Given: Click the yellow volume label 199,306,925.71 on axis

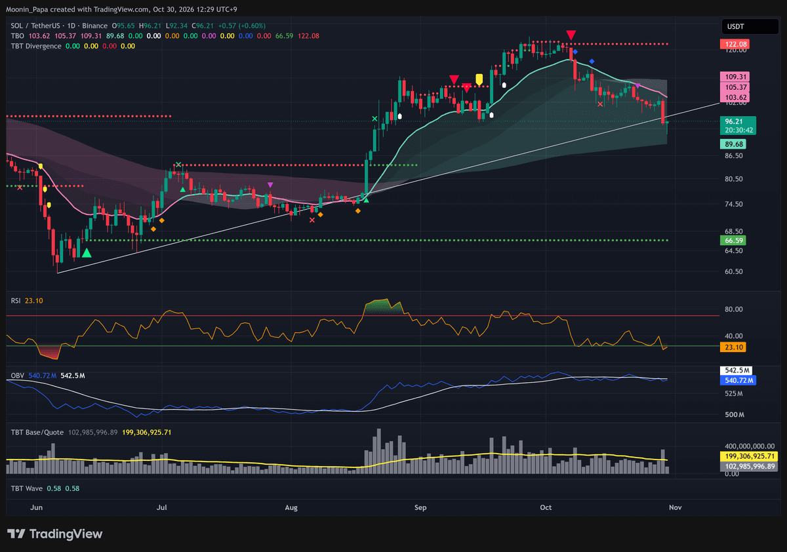Looking at the screenshot, I should tap(750, 456).
